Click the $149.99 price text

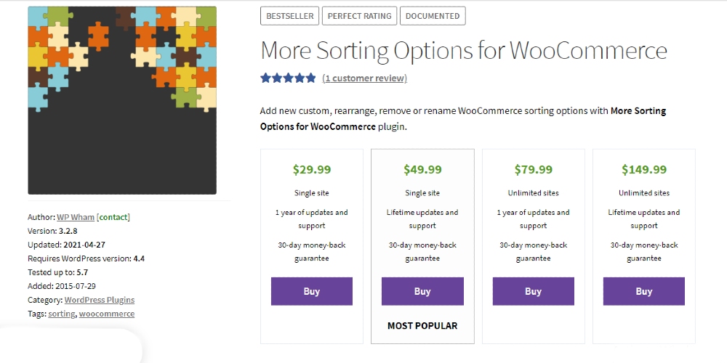644,169
